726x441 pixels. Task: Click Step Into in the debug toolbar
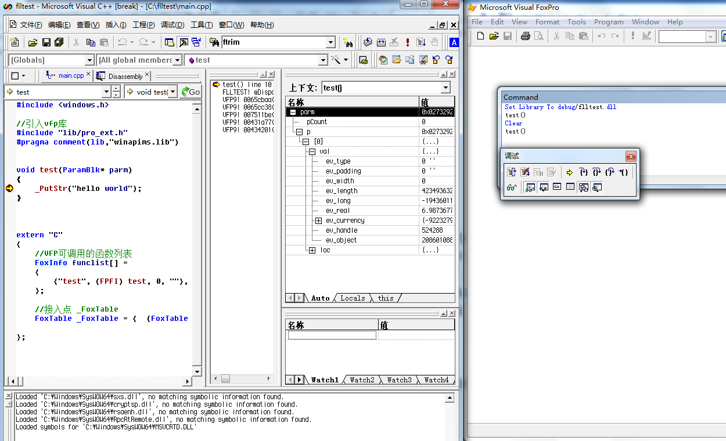[x=583, y=172]
